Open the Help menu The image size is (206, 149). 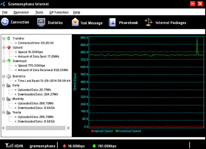click(x=77, y=12)
